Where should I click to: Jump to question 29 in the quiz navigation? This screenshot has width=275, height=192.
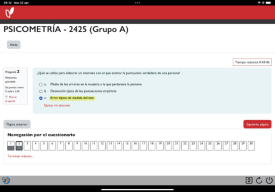(243, 146)
